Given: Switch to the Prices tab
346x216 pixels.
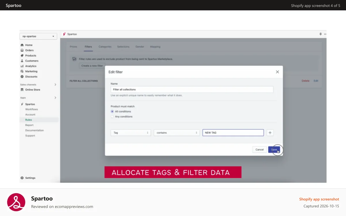Looking at the screenshot, I should (x=74, y=47).
